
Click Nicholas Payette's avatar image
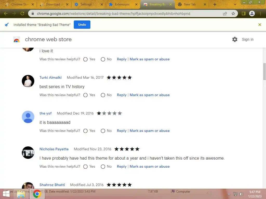tap(28, 153)
